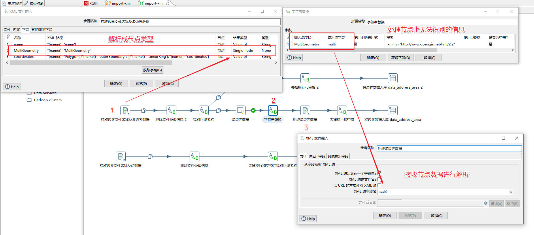Click horizontal scrollbar in 字符串替换 fields table
The image size is (534, 235).
point(363,50)
